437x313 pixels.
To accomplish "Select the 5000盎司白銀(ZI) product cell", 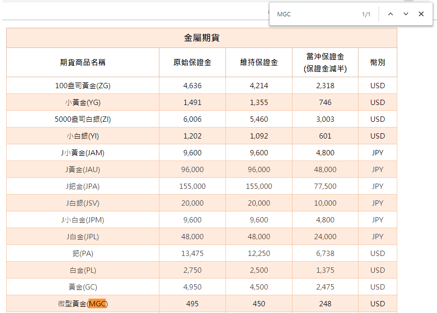I will click(83, 119).
